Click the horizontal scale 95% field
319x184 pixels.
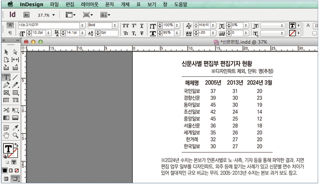pyautogui.click(x=169, y=33)
